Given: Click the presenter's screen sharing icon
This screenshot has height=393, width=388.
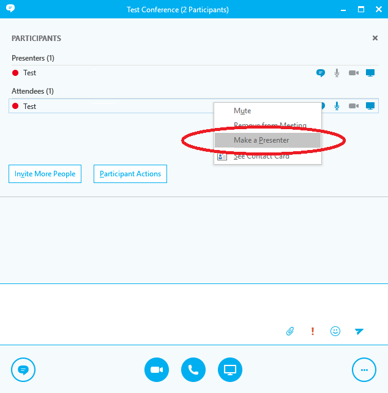Looking at the screenshot, I should pos(370,73).
